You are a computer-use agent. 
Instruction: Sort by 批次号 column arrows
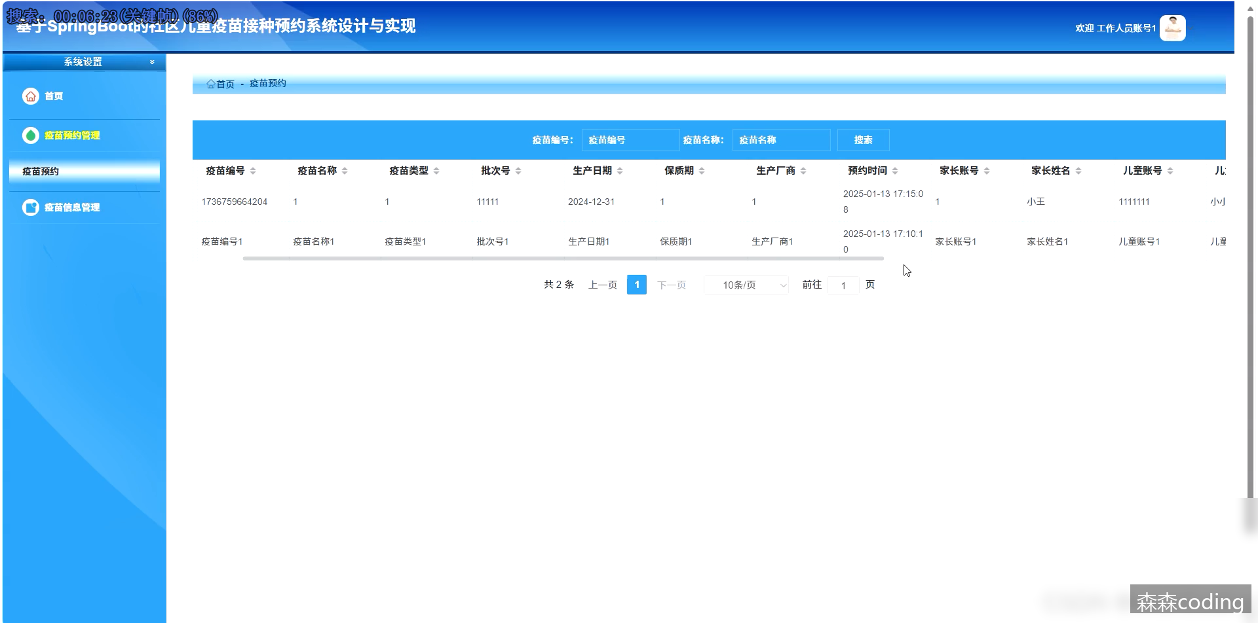coord(518,171)
